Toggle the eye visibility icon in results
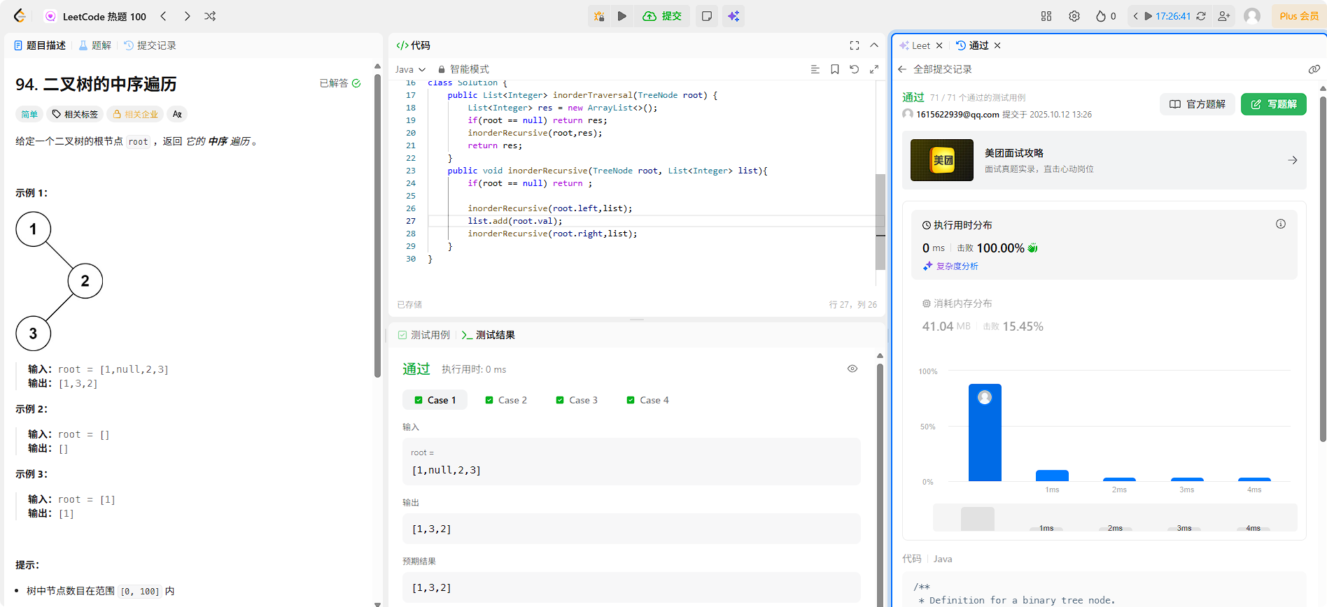The height and width of the screenshot is (607, 1327). click(x=852, y=369)
